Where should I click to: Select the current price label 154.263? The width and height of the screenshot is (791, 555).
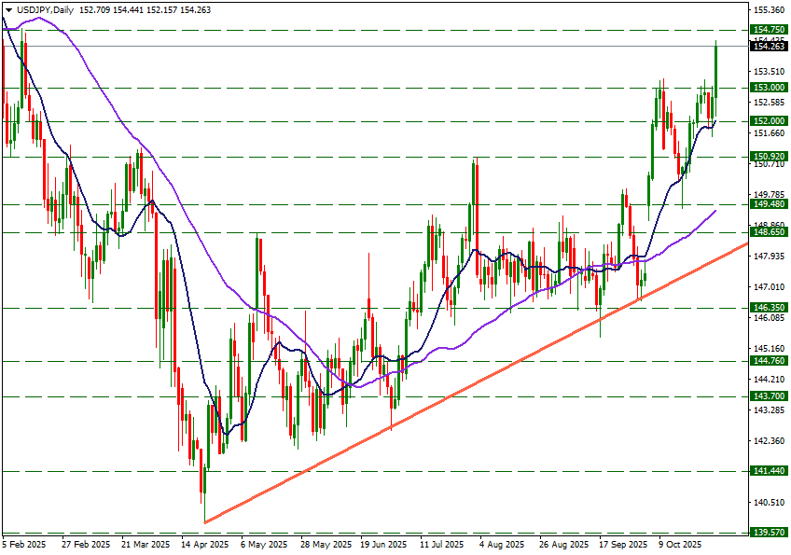(769, 47)
